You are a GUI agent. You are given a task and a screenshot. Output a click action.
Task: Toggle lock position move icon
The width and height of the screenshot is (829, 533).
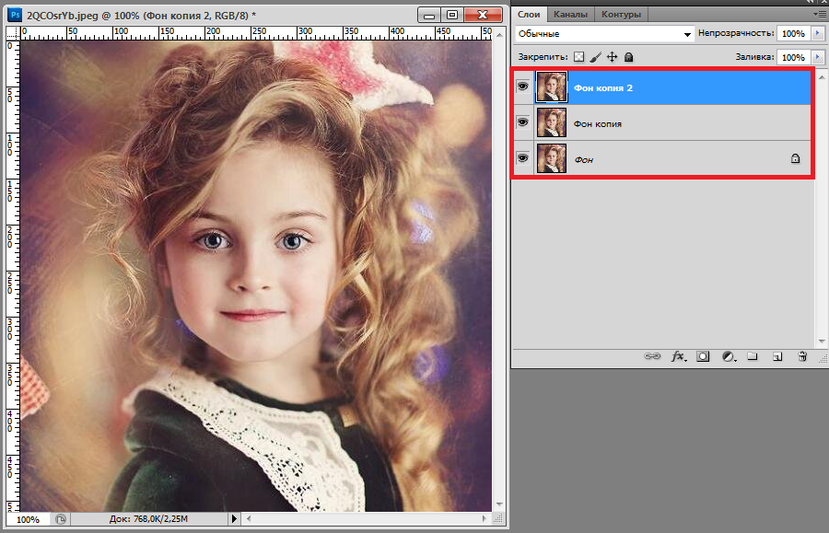tap(612, 57)
